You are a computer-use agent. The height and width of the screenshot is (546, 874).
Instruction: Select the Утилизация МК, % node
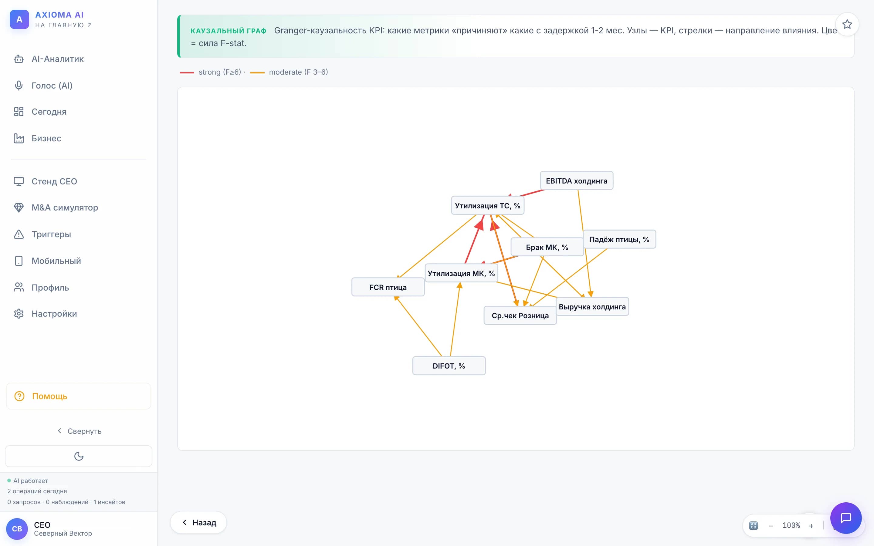[461, 273]
